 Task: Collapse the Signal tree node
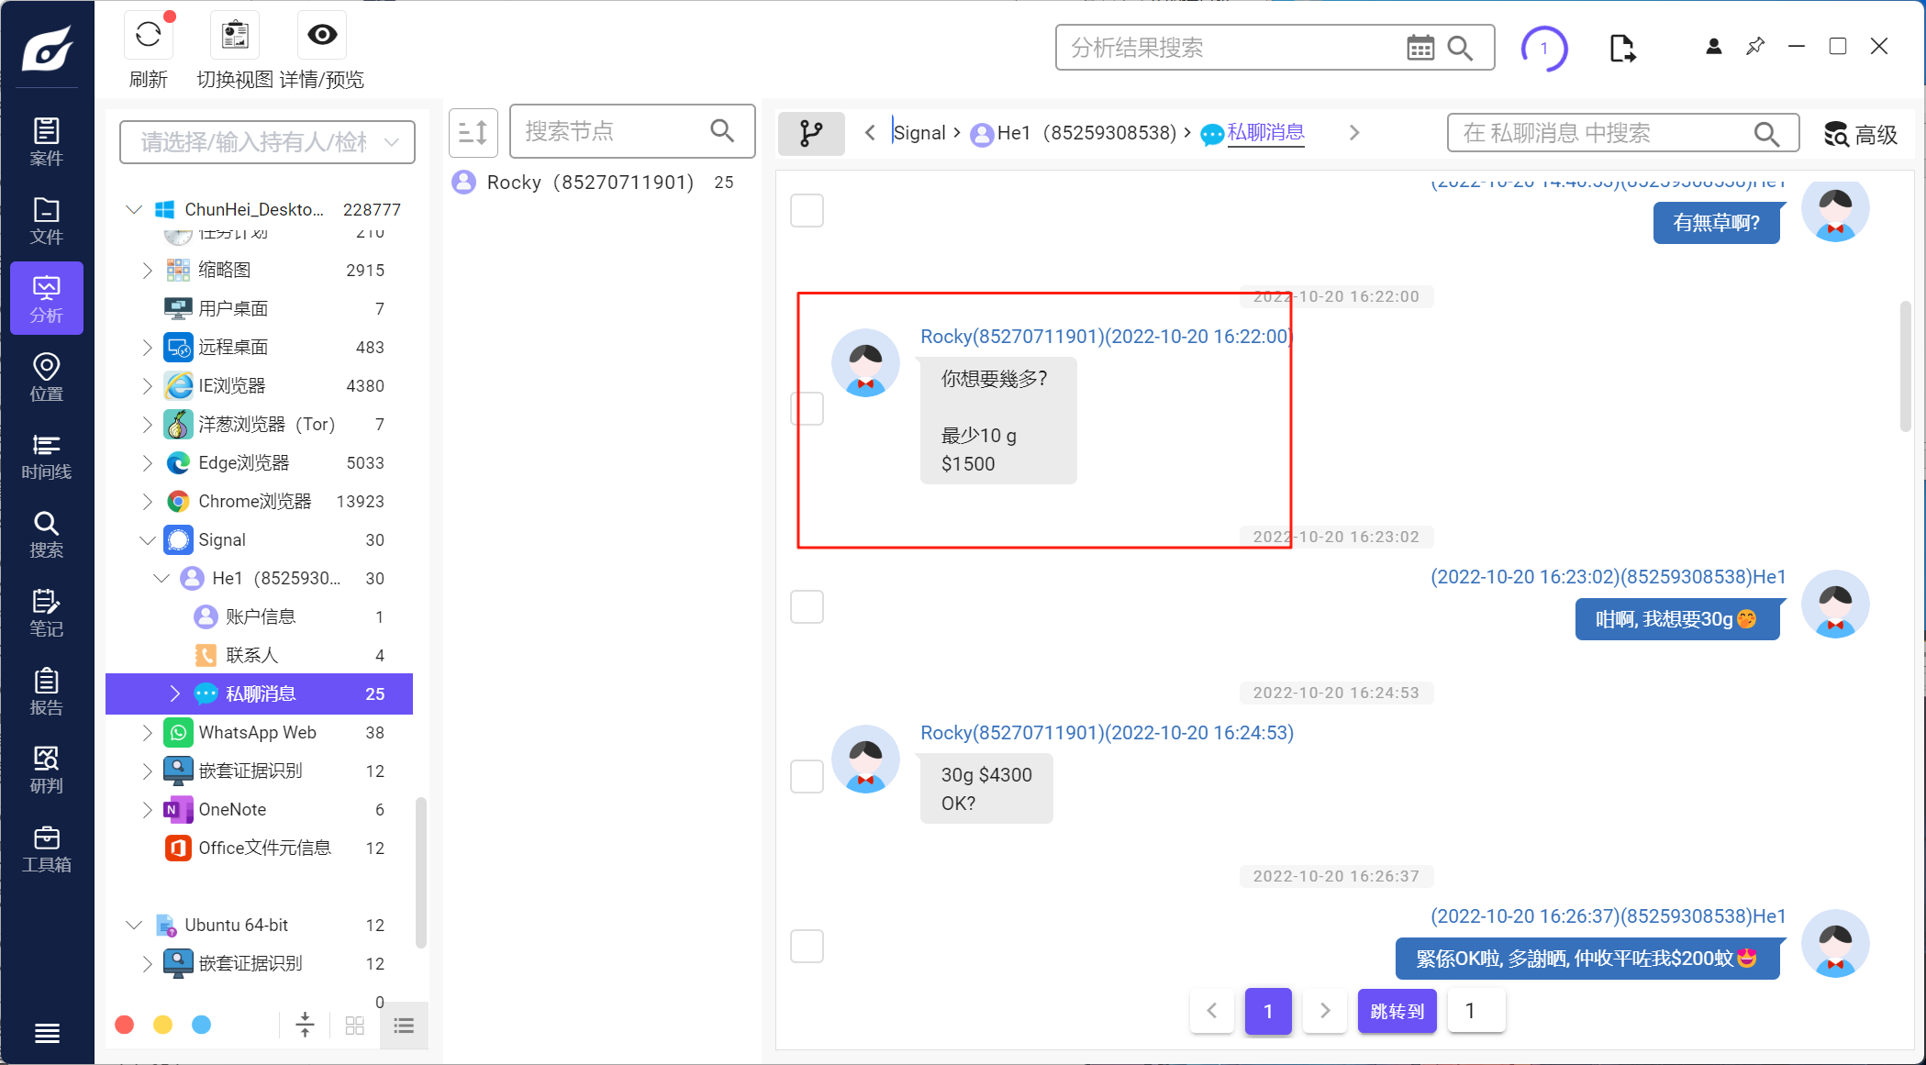pos(147,539)
